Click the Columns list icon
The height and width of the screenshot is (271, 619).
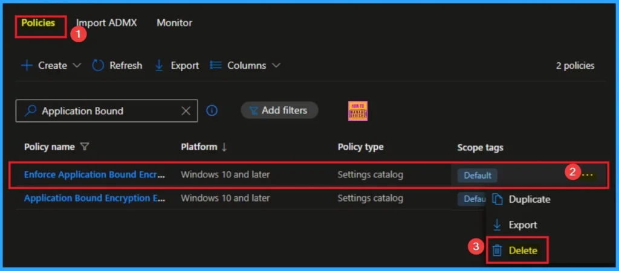tap(216, 65)
